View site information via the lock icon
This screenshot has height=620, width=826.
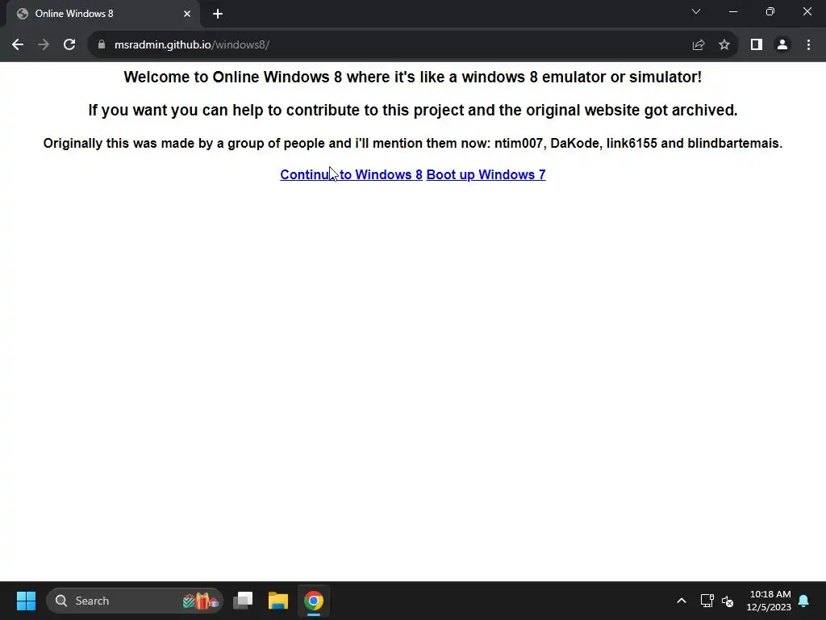pos(102,45)
